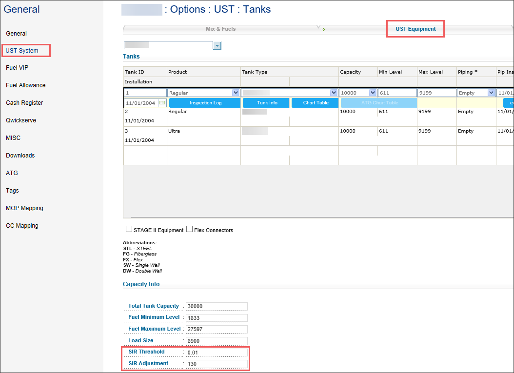Open Tags in the sidebar
The image size is (514, 373).
(13, 191)
